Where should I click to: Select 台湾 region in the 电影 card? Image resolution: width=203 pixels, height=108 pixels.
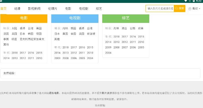(x=31, y=28)
